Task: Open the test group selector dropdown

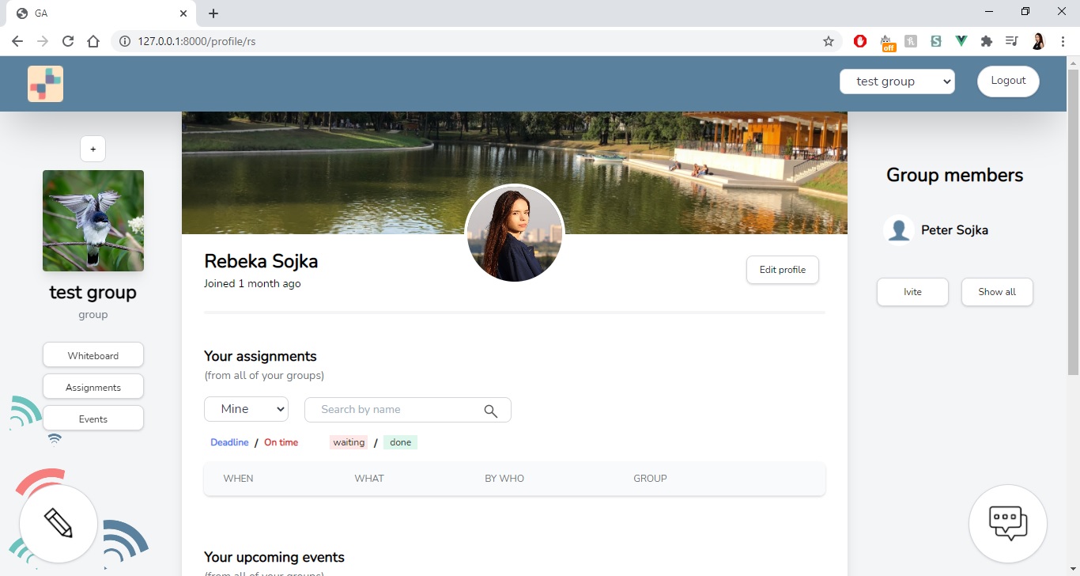Action: [x=897, y=81]
